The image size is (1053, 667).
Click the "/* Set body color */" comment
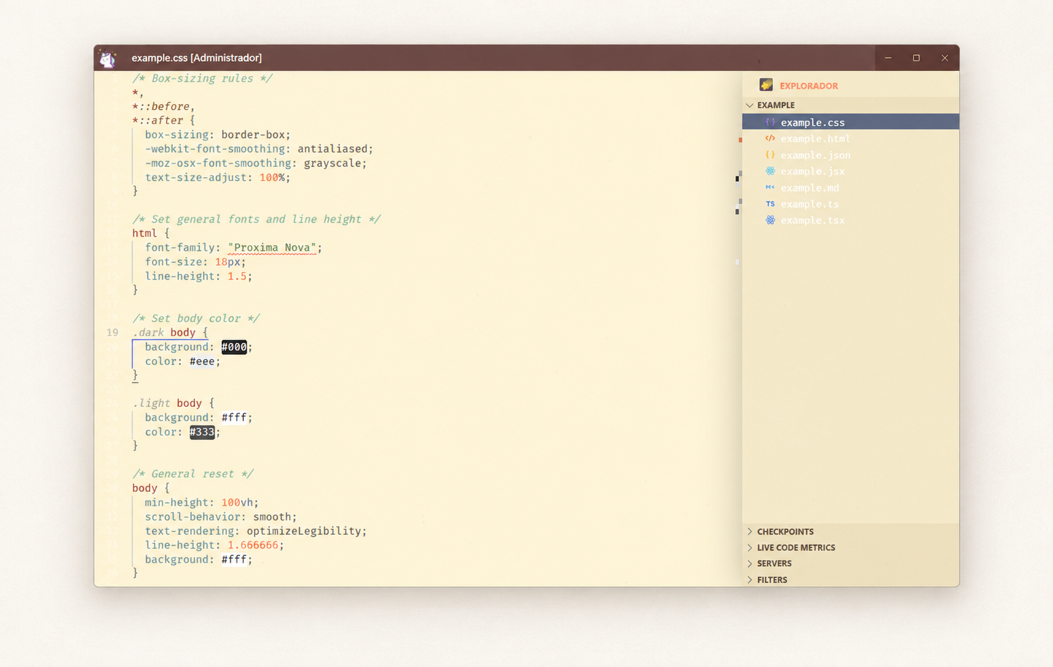[195, 318]
